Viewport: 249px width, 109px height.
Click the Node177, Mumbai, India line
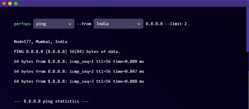(40, 42)
